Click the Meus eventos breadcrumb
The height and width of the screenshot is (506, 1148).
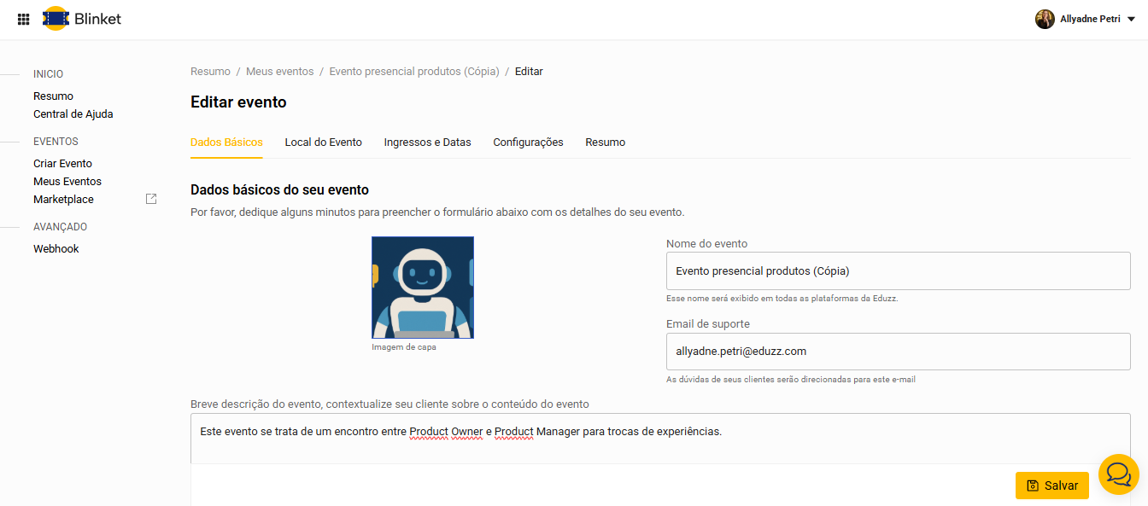tap(279, 72)
